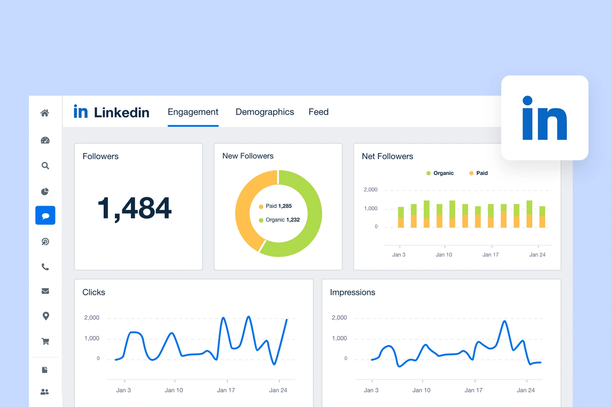Toggle the Organic legend in Net Followers

(440, 173)
